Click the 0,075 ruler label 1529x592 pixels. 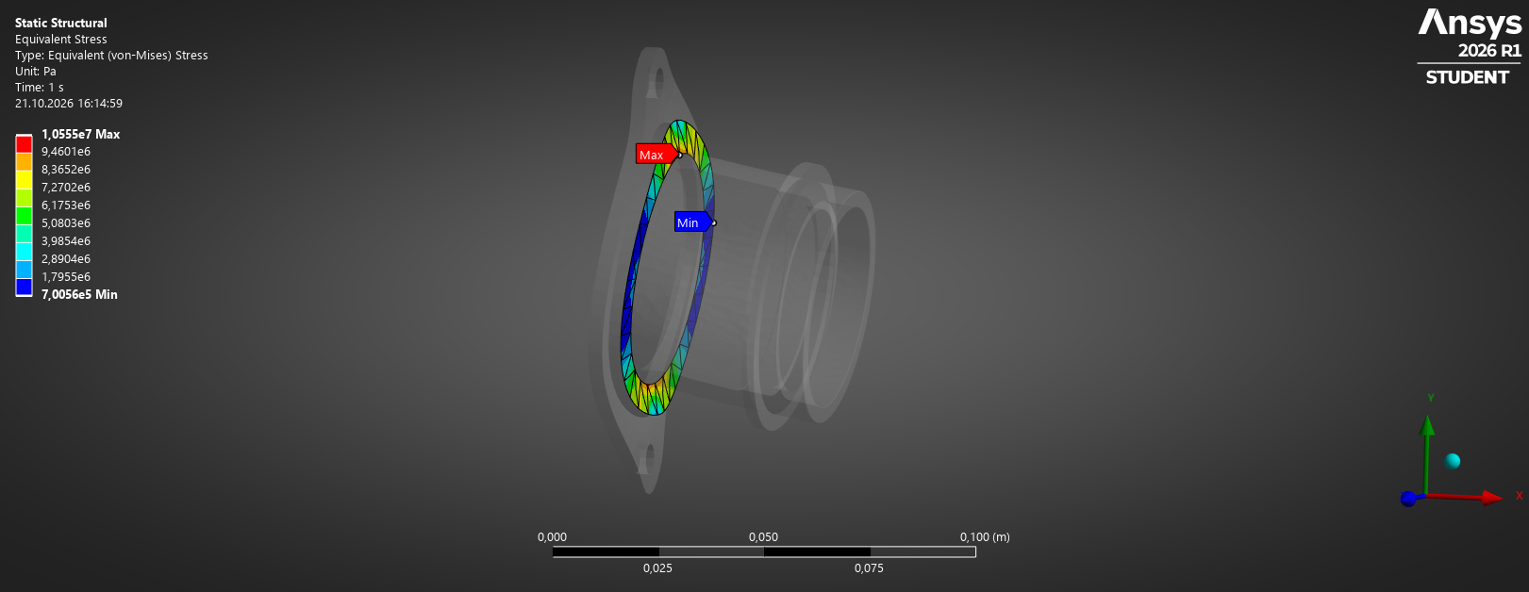[x=869, y=568]
